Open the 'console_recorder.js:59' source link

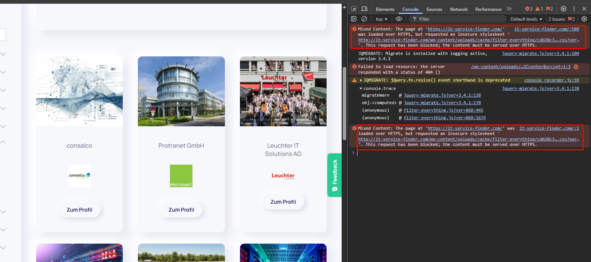(551, 80)
